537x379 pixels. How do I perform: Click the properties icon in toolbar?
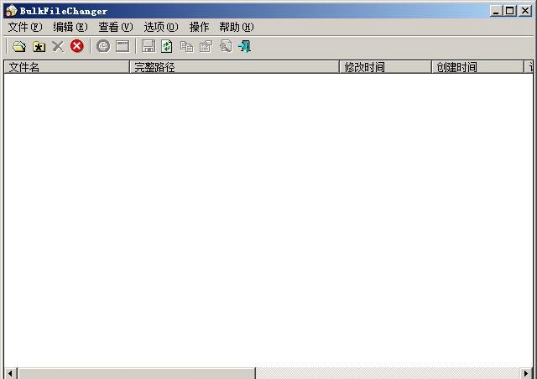coord(206,46)
